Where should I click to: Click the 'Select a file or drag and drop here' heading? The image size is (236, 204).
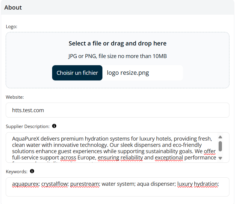pos(117,43)
